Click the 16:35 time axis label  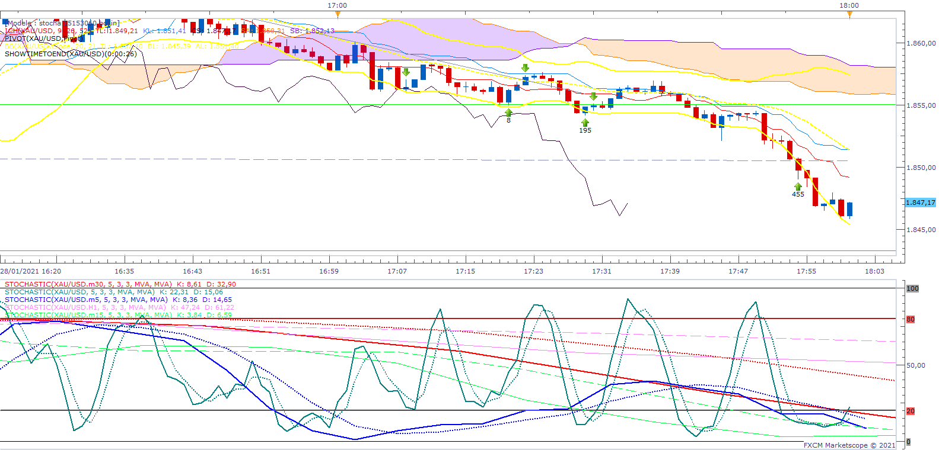click(124, 271)
